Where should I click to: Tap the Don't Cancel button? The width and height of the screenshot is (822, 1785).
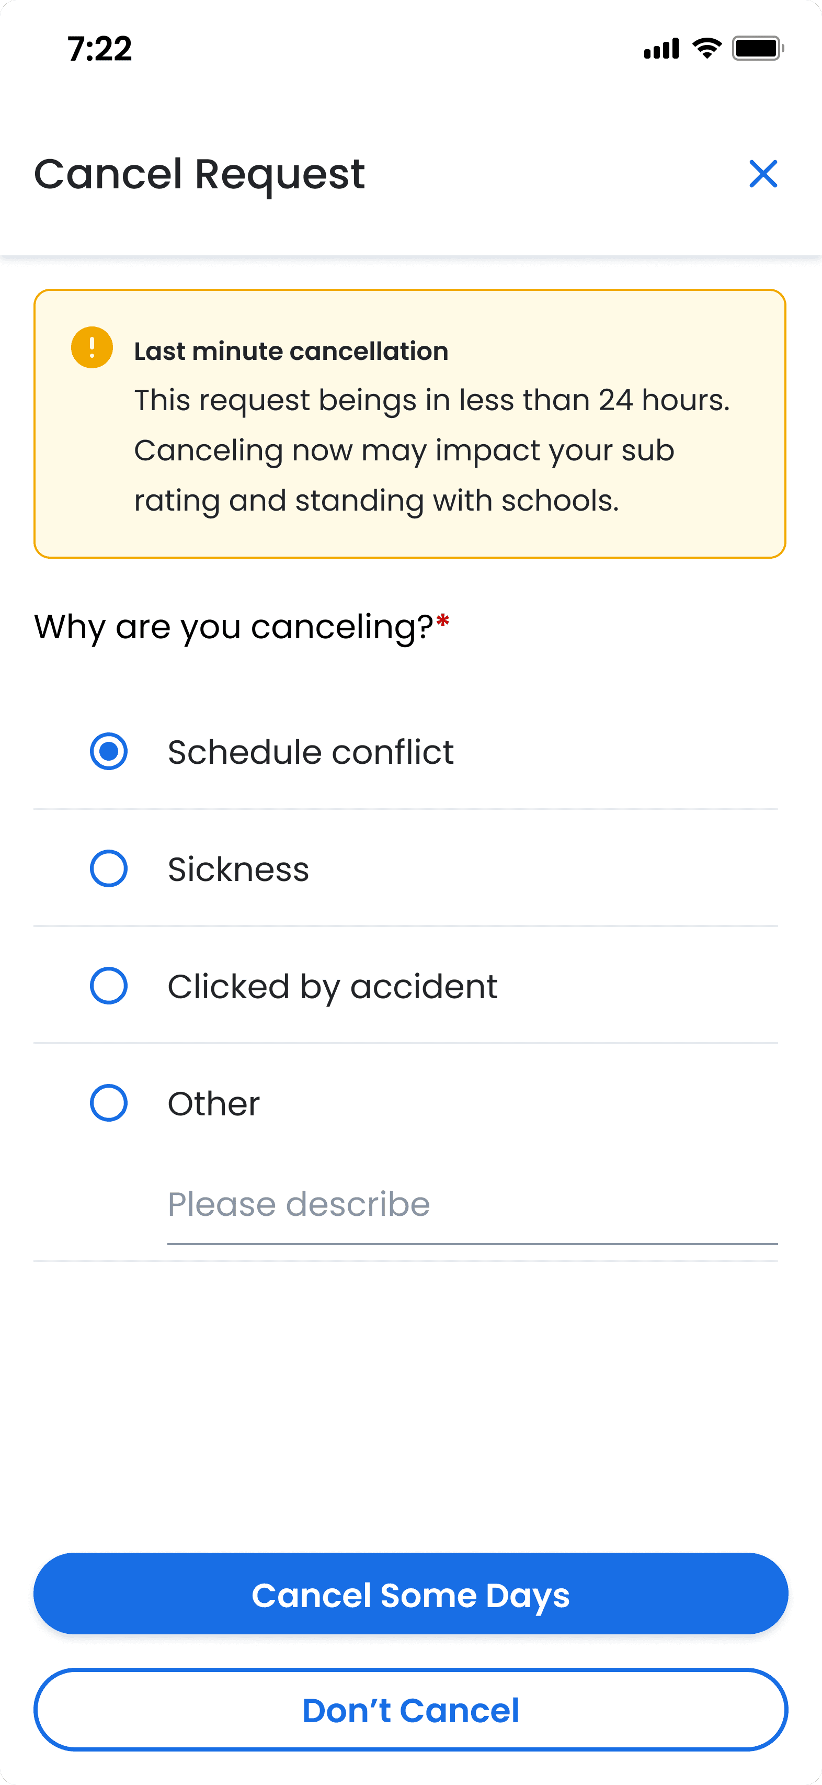(x=410, y=1710)
